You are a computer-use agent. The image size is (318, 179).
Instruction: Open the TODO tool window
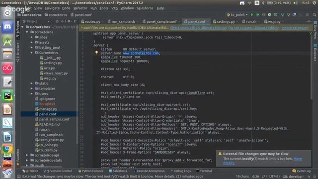[x=30, y=171]
